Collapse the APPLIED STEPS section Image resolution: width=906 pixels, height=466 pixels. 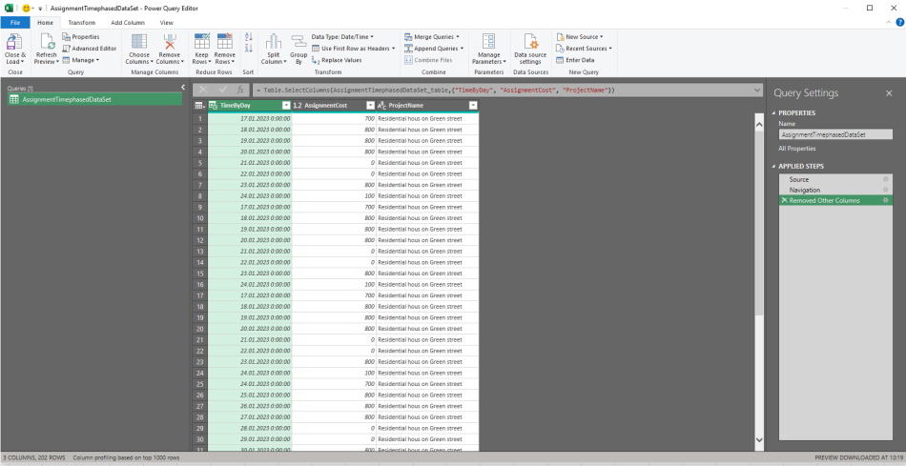tap(773, 167)
